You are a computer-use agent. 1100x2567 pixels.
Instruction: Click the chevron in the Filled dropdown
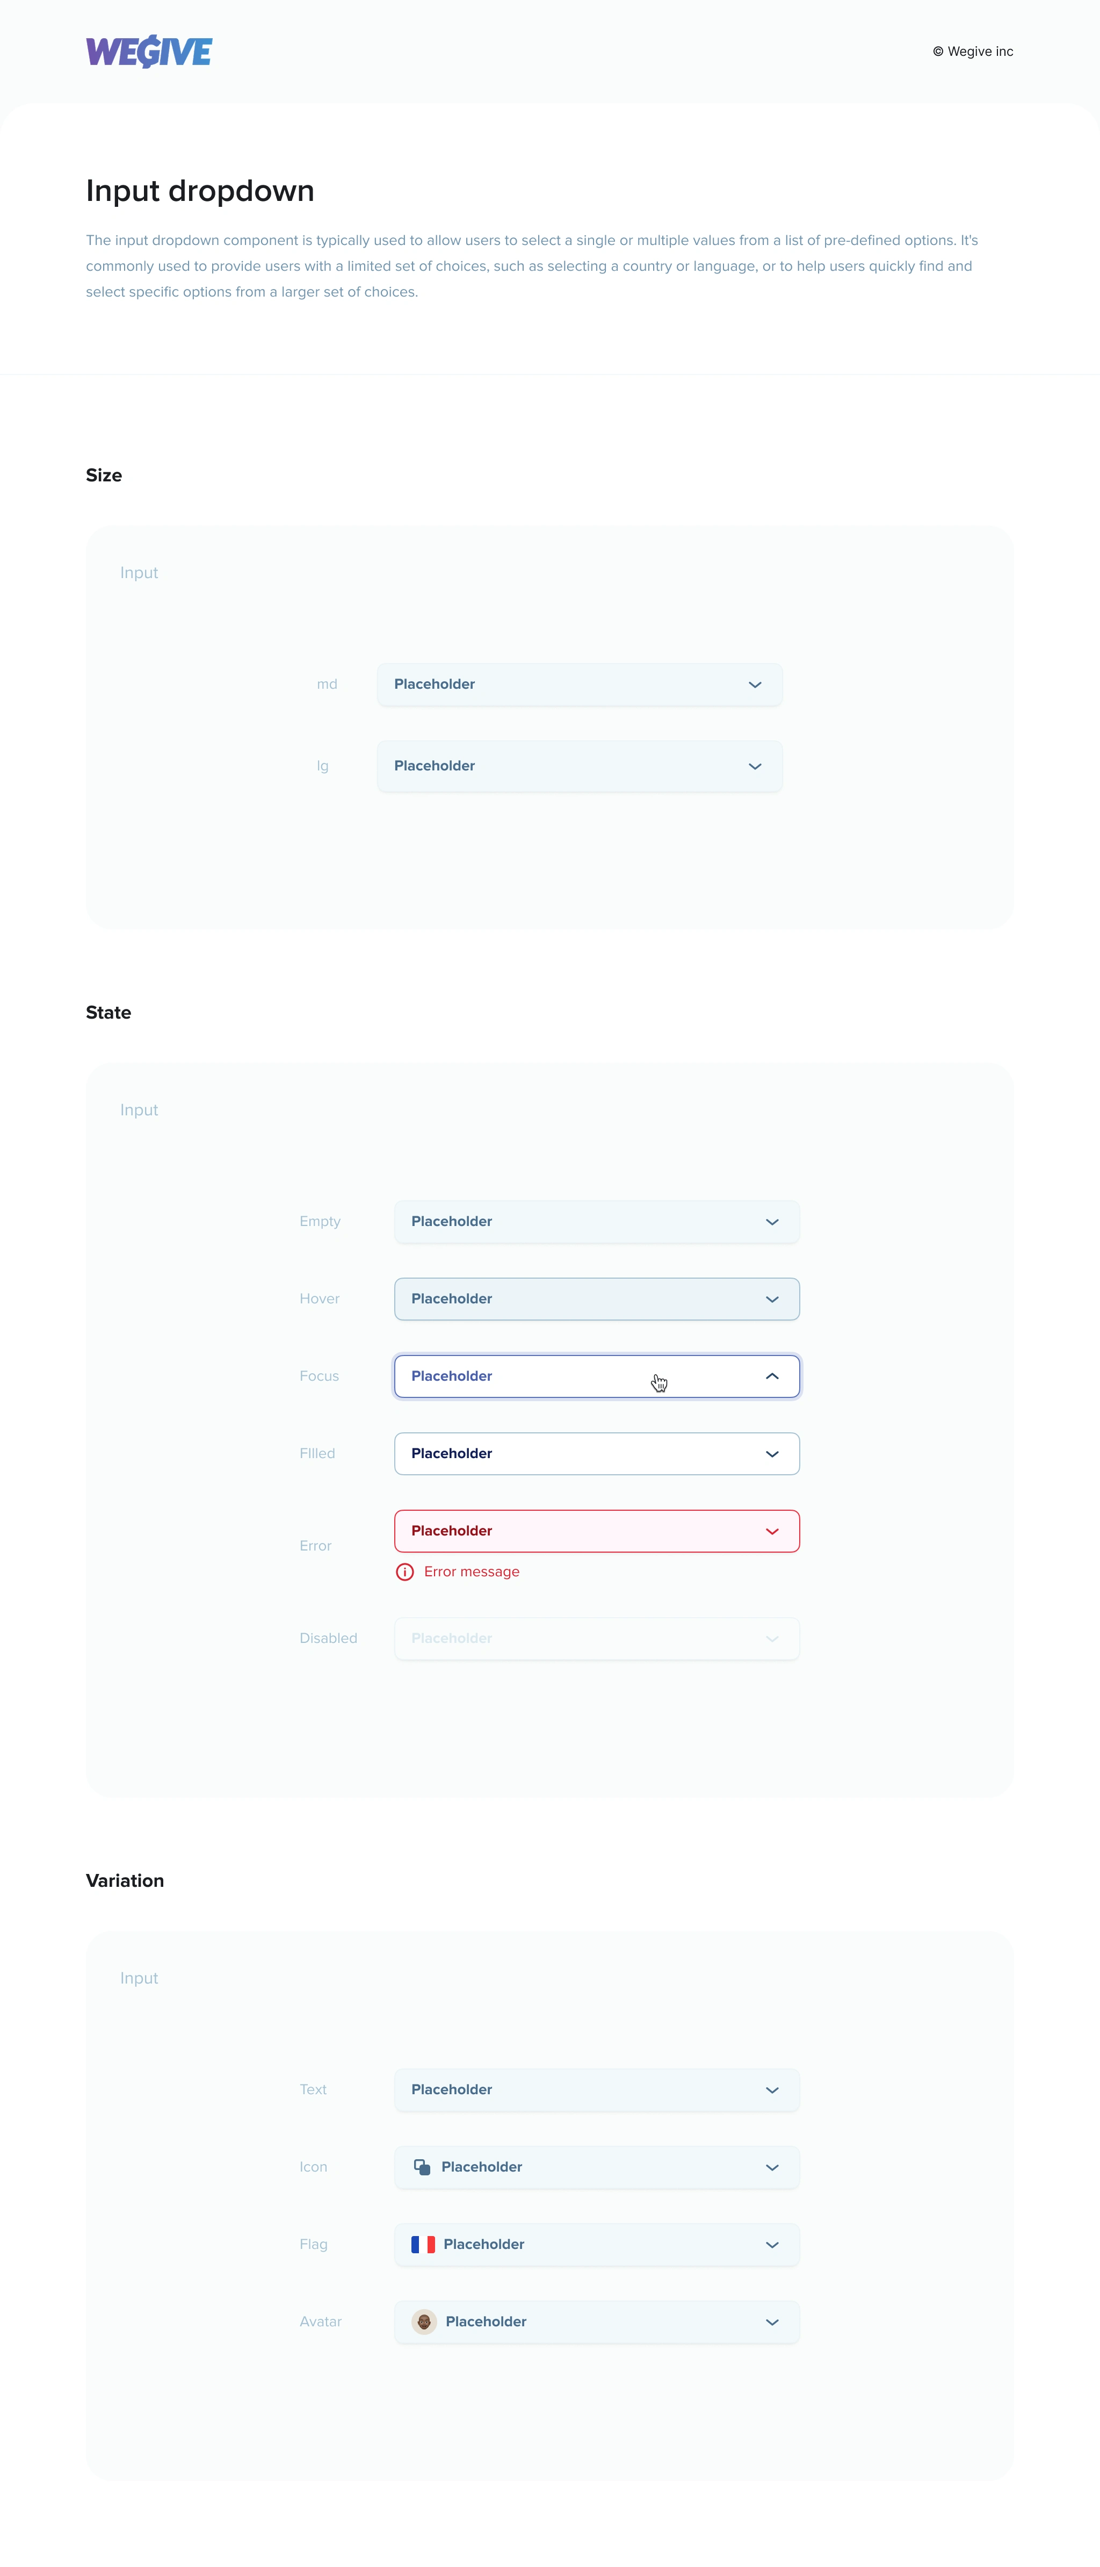(x=771, y=1454)
